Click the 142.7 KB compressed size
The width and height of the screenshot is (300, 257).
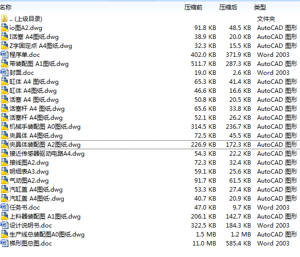click(238, 217)
